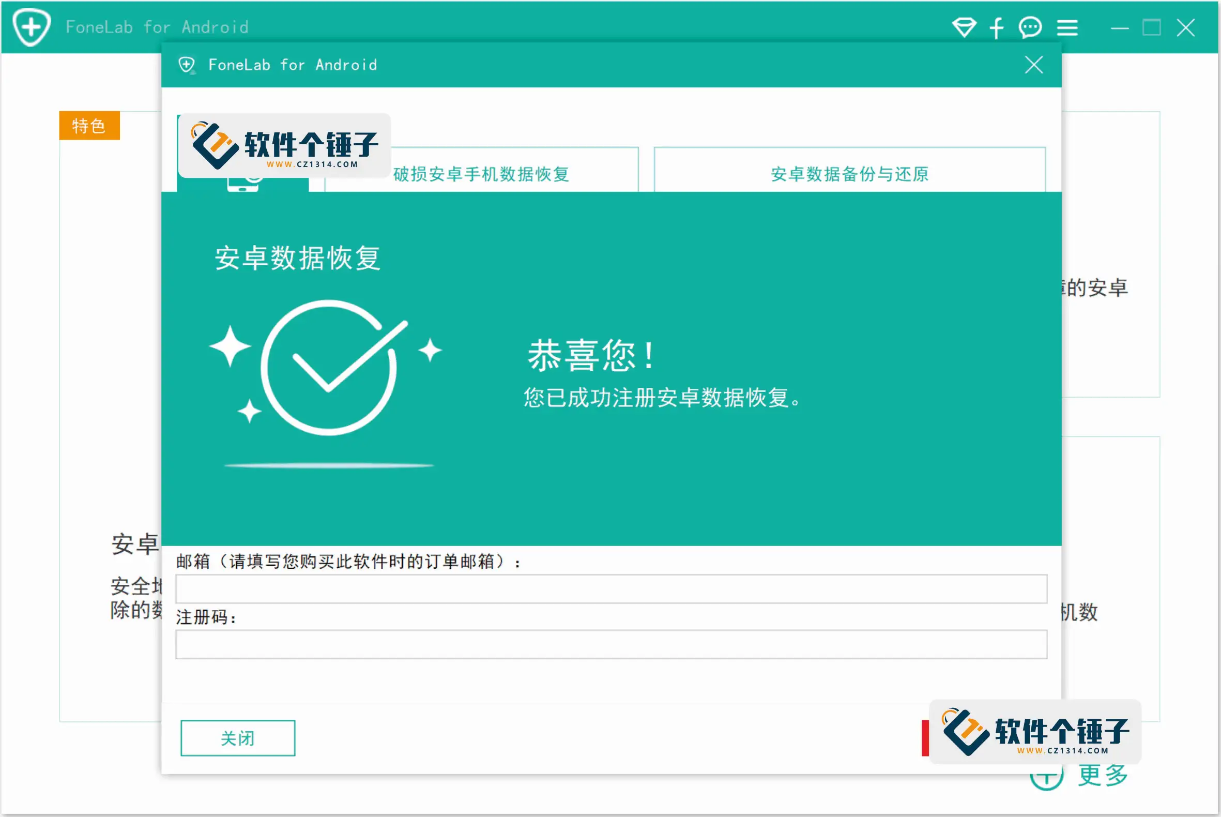Click the 安卓数据恢复 heading
This screenshot has width=1221, height=817.
click(x=297, y=258)
